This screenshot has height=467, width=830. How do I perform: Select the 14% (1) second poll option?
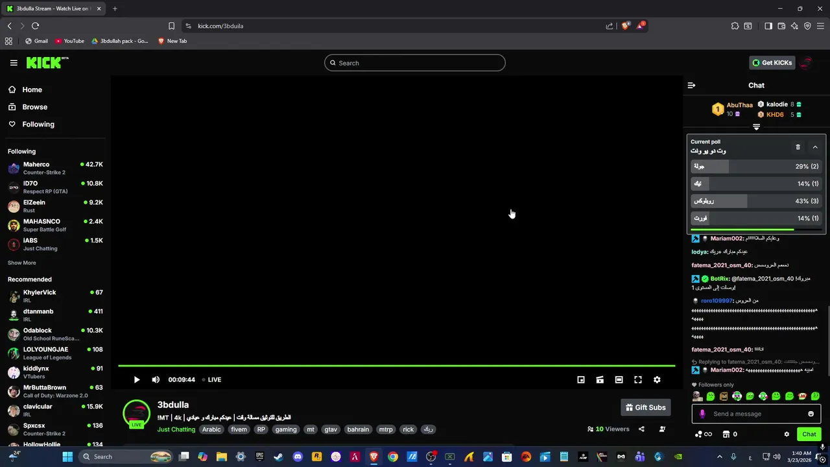tap(756, 184)
